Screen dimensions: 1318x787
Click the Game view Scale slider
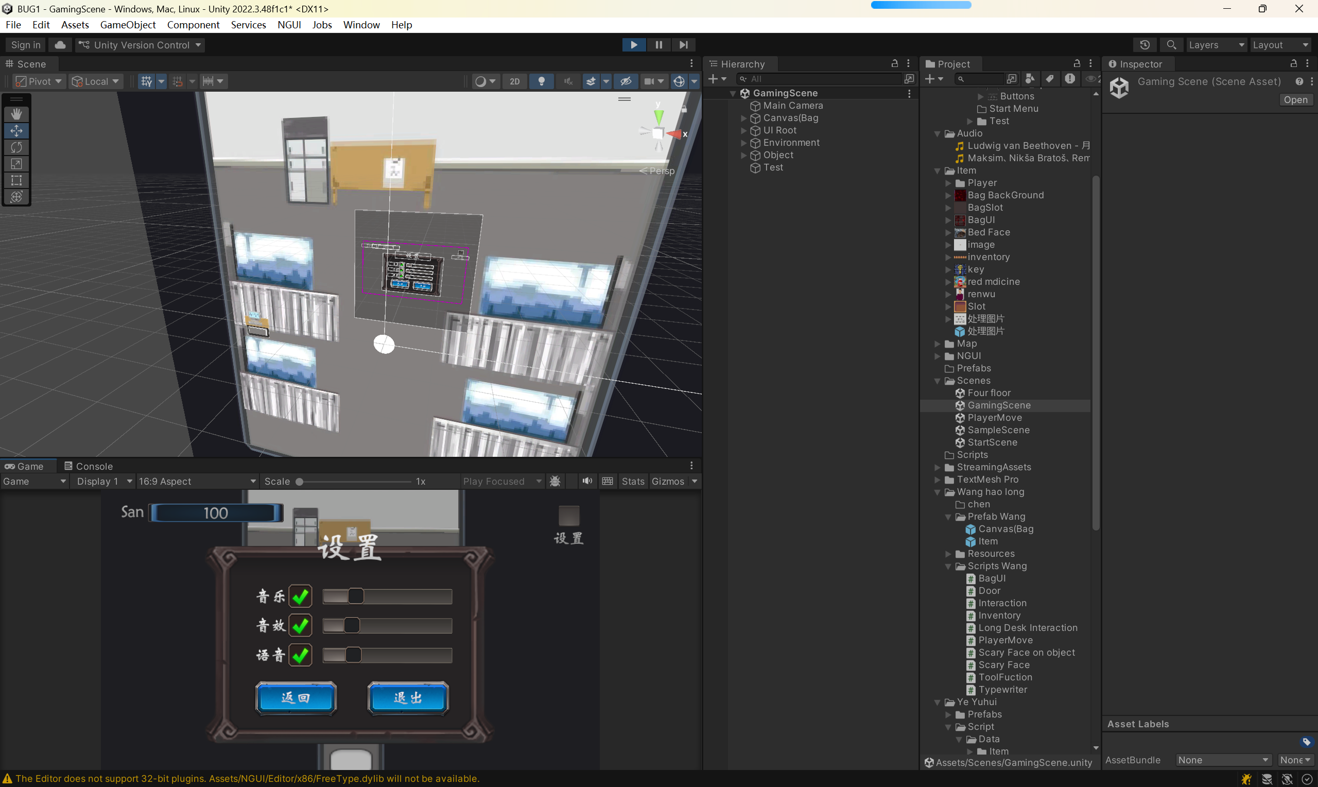click(354, 482)
